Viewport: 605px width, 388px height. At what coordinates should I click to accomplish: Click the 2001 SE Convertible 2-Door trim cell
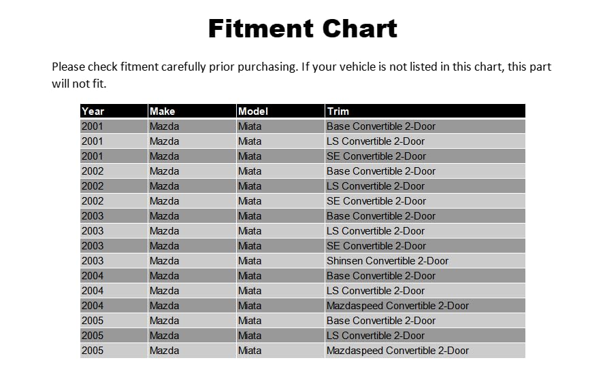tap(376, 156)
